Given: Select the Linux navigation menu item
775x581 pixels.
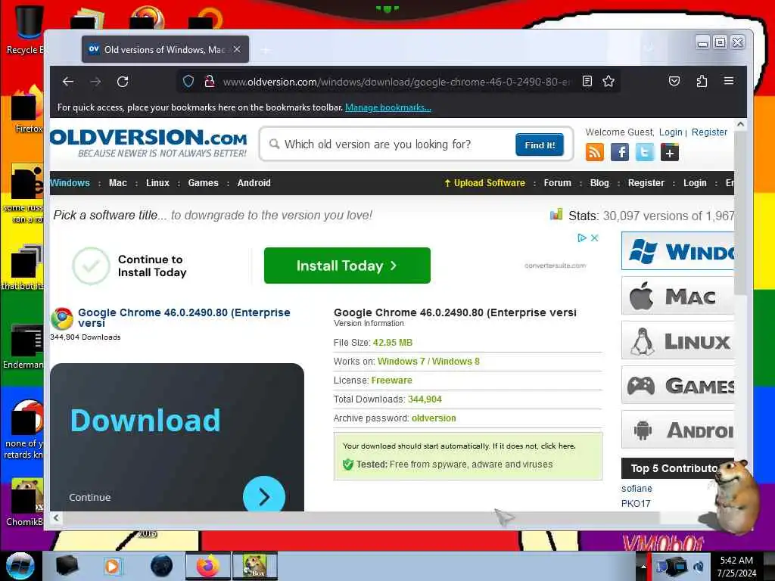Looking at the screenshot, I should [157, 183].
